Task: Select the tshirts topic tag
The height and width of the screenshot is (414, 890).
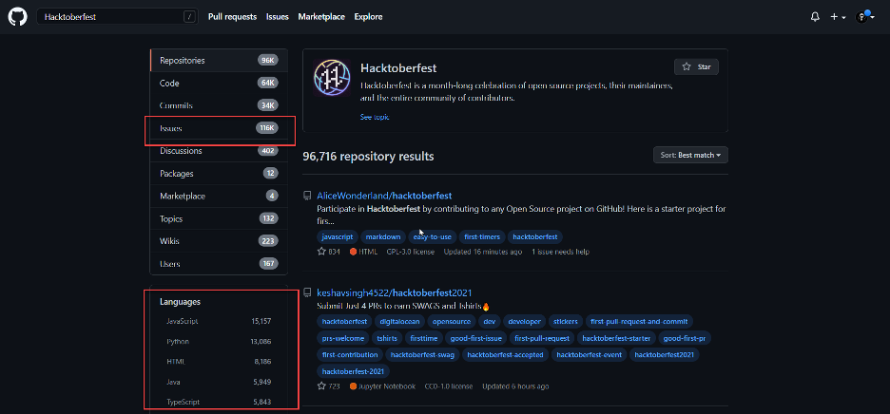Action: click(x=387, y=338)
